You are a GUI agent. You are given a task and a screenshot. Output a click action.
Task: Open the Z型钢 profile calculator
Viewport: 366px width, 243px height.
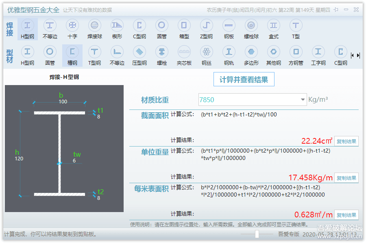pos(206,28)
